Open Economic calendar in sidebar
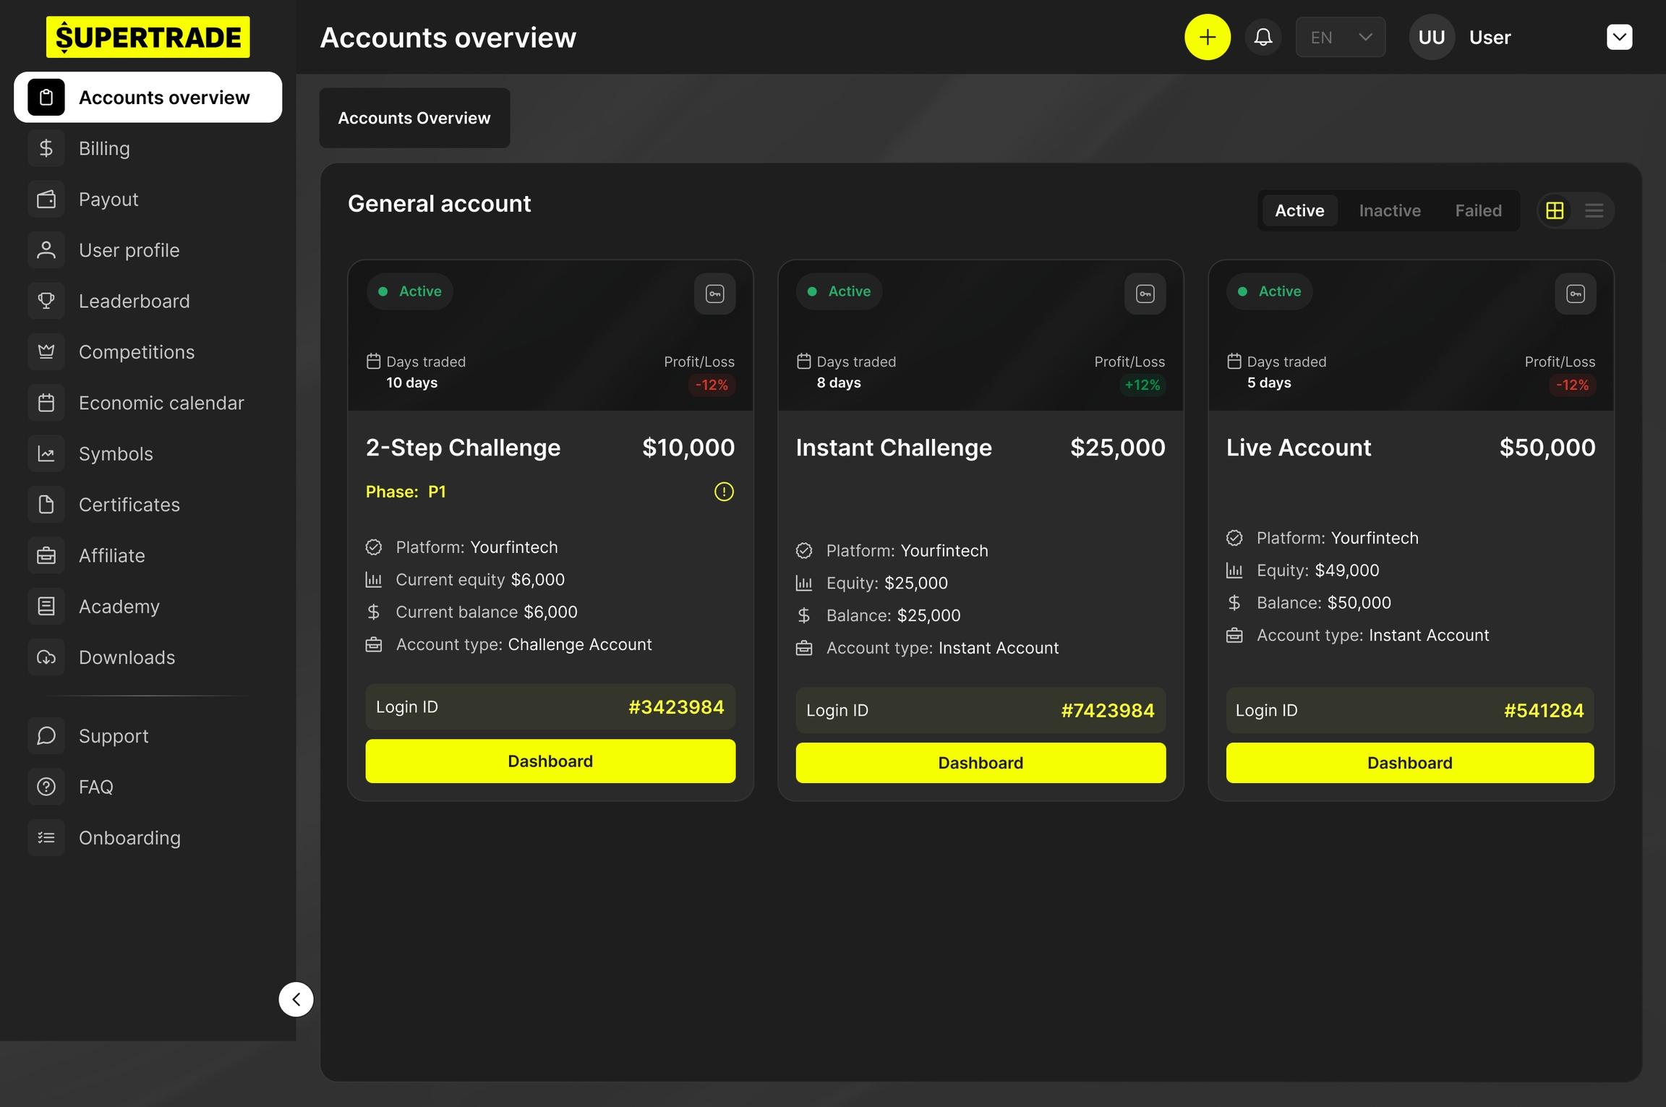 point(161,403)
